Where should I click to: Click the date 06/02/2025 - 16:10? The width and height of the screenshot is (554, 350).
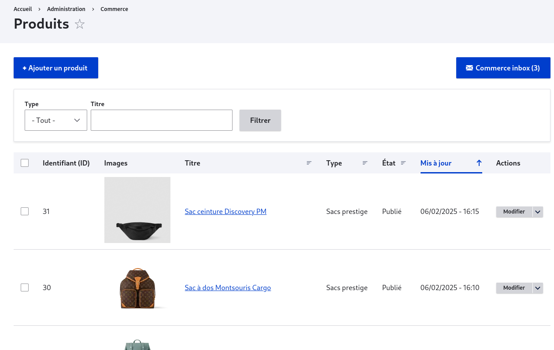pos(450,287)
